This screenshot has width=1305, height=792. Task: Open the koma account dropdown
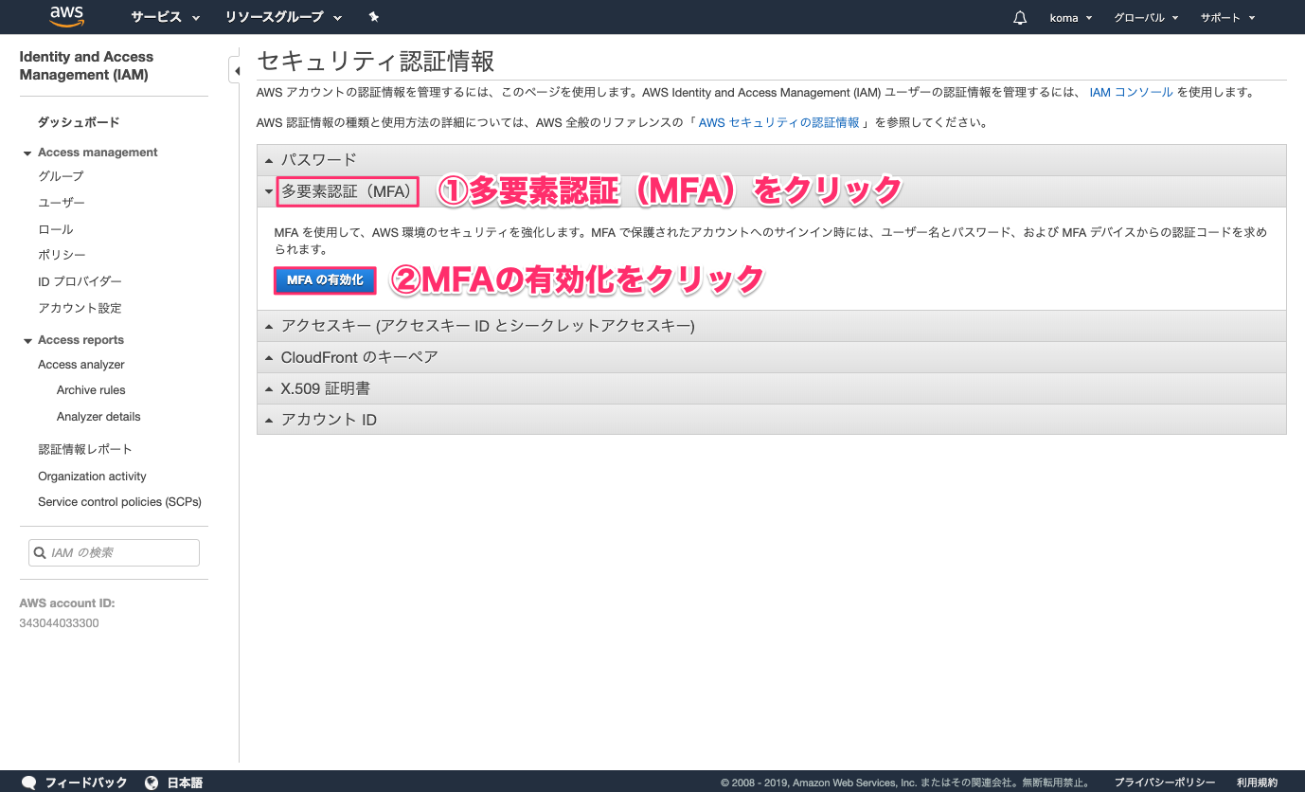point(1070,18)
